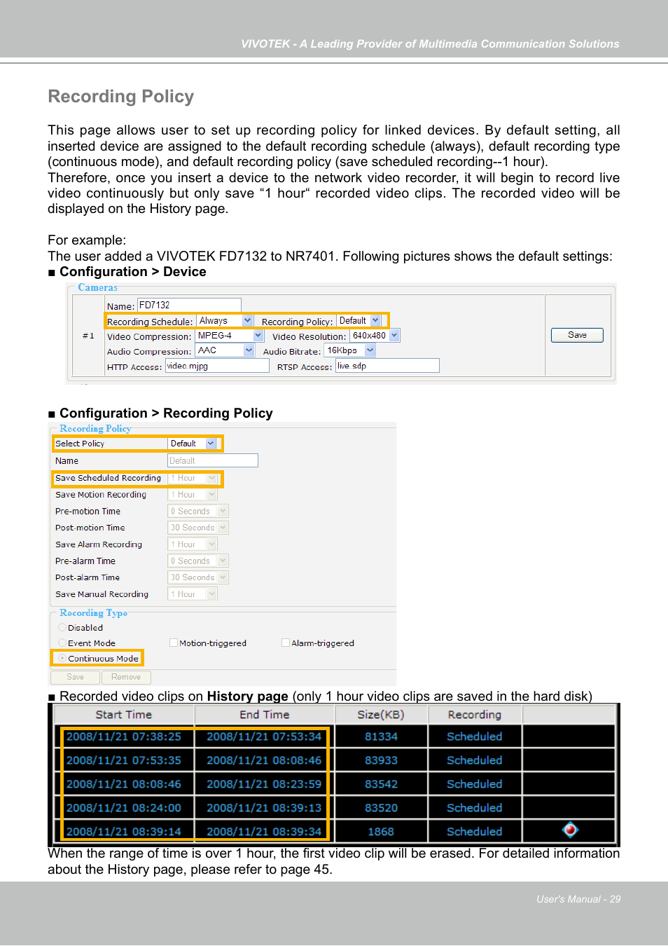
Task: Click the Recording column header
Action: 475,715
